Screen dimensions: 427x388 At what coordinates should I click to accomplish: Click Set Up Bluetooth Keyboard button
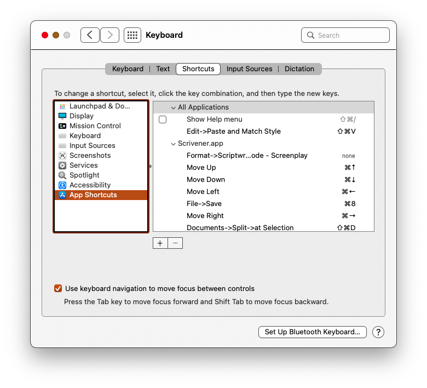(x=313, y=332)
